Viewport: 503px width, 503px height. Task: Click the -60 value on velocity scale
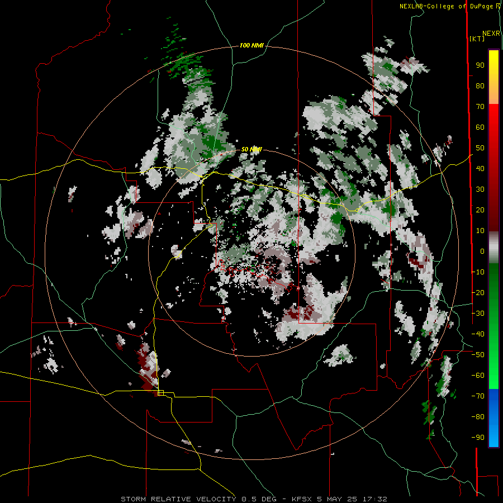(x=478, y=376)
